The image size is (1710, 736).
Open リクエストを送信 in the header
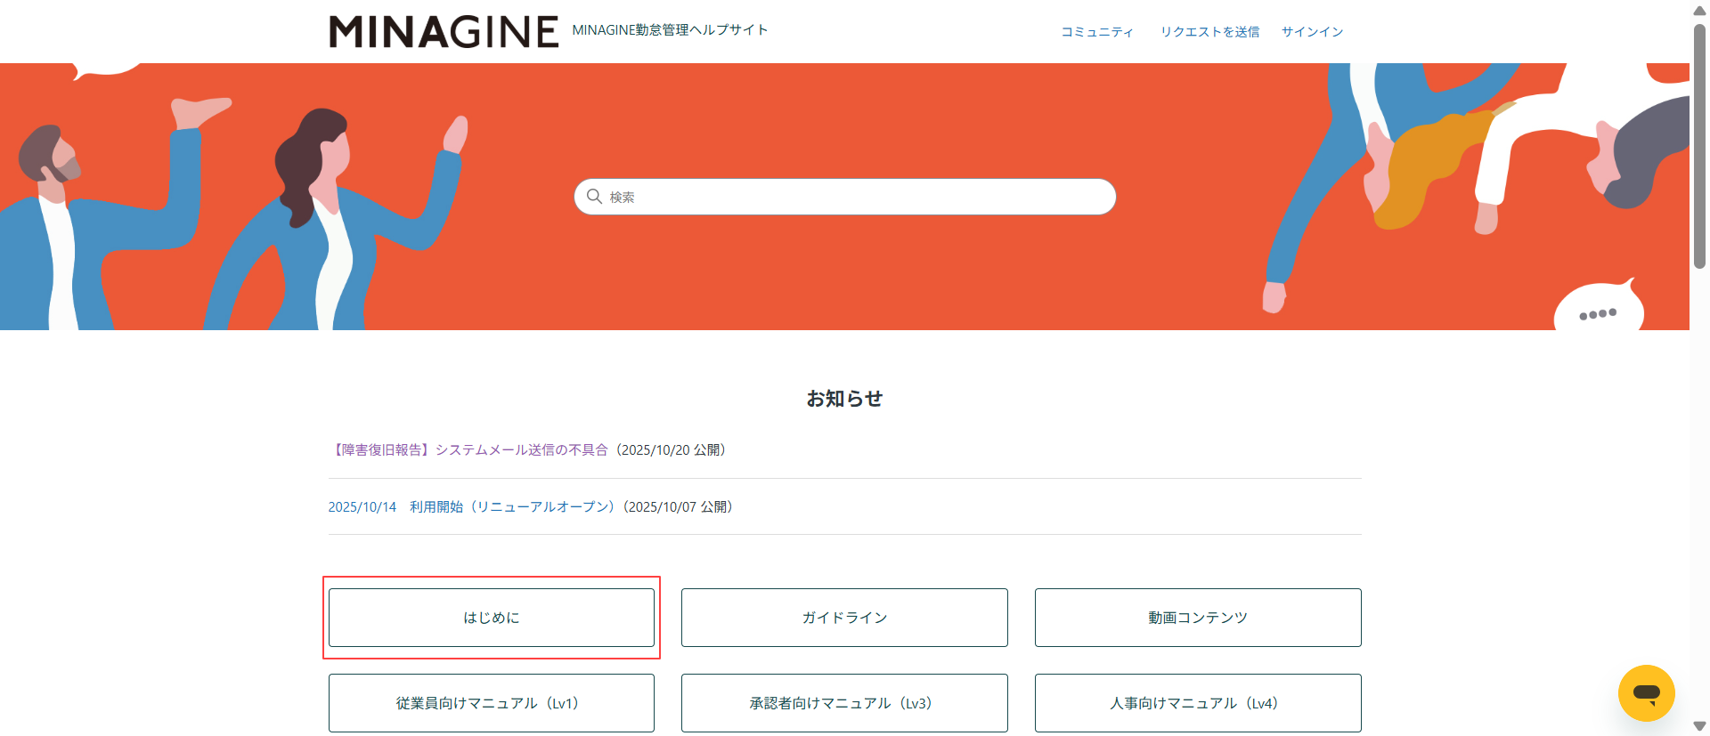1209,32
